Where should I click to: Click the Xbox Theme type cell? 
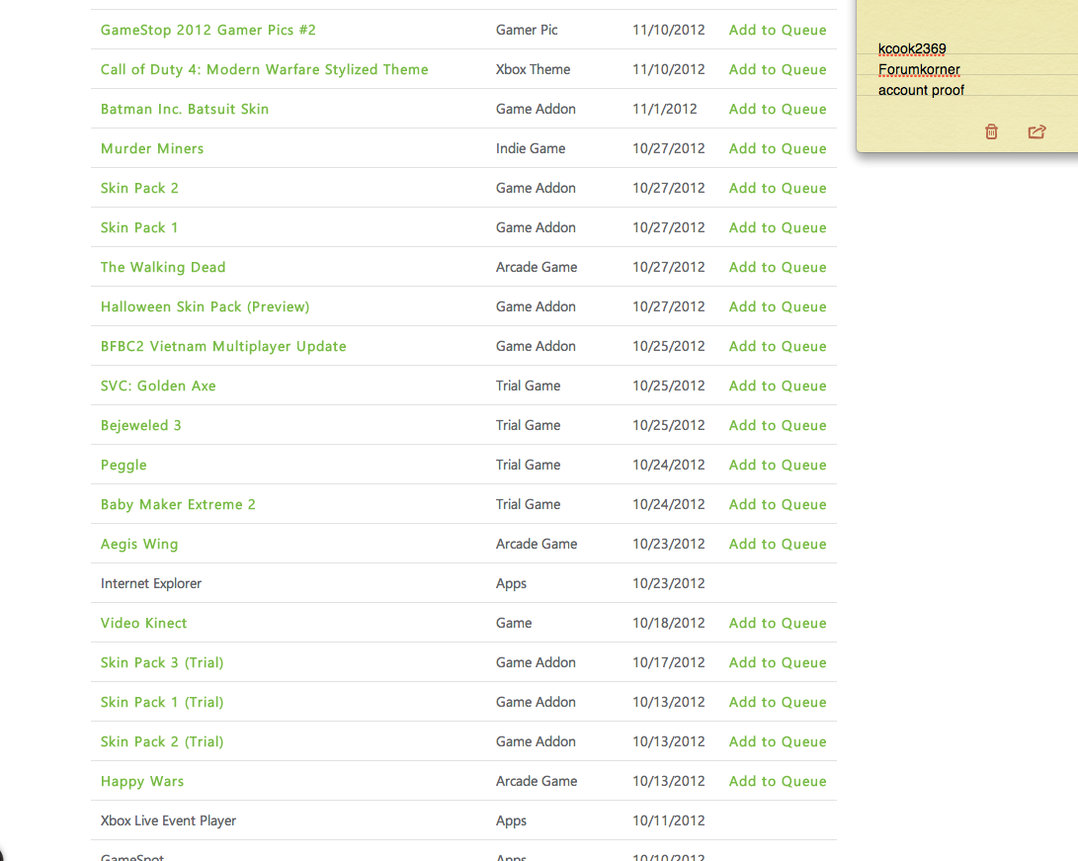pyautogui.click(x=533, y=69)
